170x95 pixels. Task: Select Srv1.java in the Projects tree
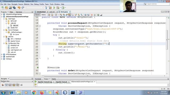click(16, 35)
